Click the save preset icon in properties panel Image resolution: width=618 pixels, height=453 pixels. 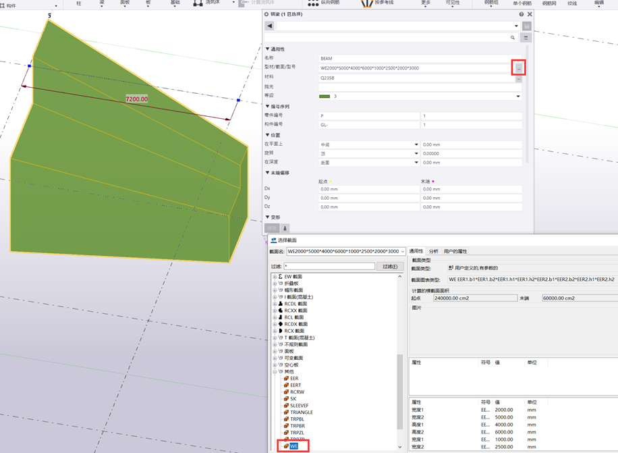tap(526, 26)
